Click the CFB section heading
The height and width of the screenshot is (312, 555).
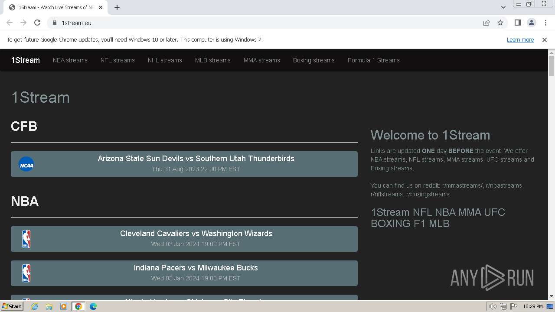point(24,126)
